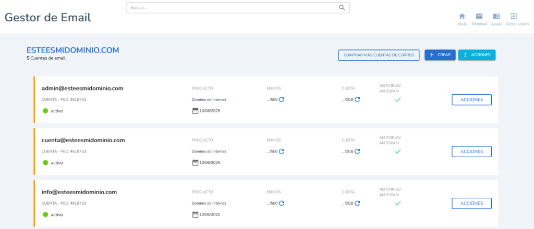Refresh cuota for admin@esteesmidominio.com
The image size is (534, 229).
[x=357, y=99]
